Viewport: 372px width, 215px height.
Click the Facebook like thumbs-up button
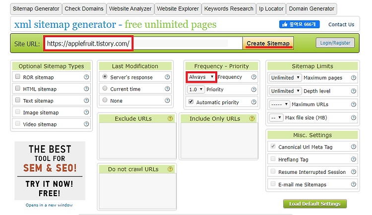[x=300, y=24]
